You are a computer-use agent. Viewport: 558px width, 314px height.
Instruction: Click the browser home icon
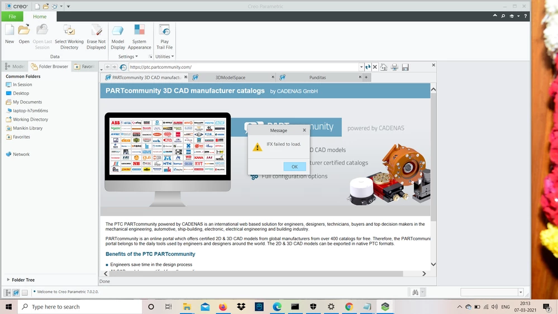pos(384,67)
